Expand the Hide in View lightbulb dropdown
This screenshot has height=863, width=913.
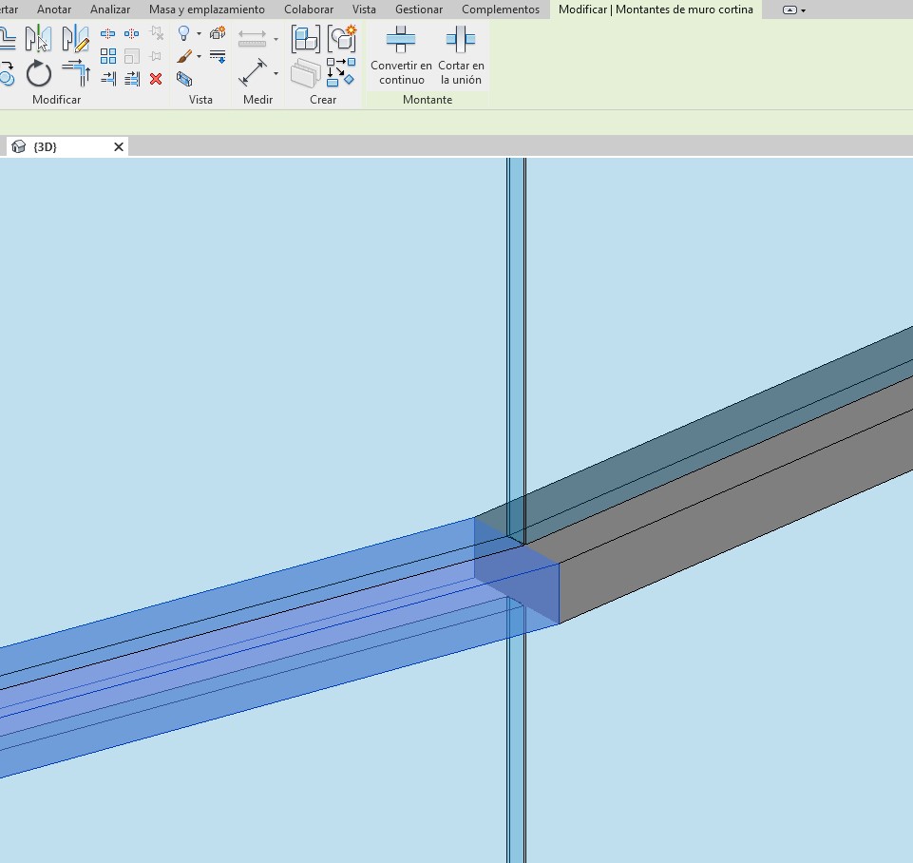pyautogui.click(x=199, y=34)
